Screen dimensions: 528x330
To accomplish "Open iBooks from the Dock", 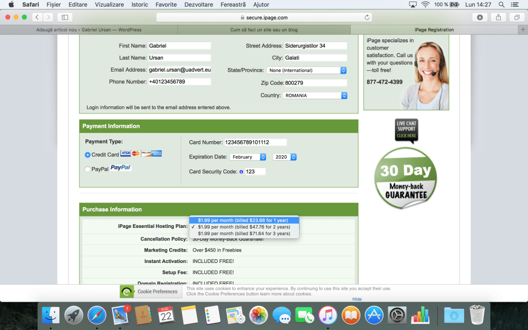I will pyautogui.click(x=351, y=316).
